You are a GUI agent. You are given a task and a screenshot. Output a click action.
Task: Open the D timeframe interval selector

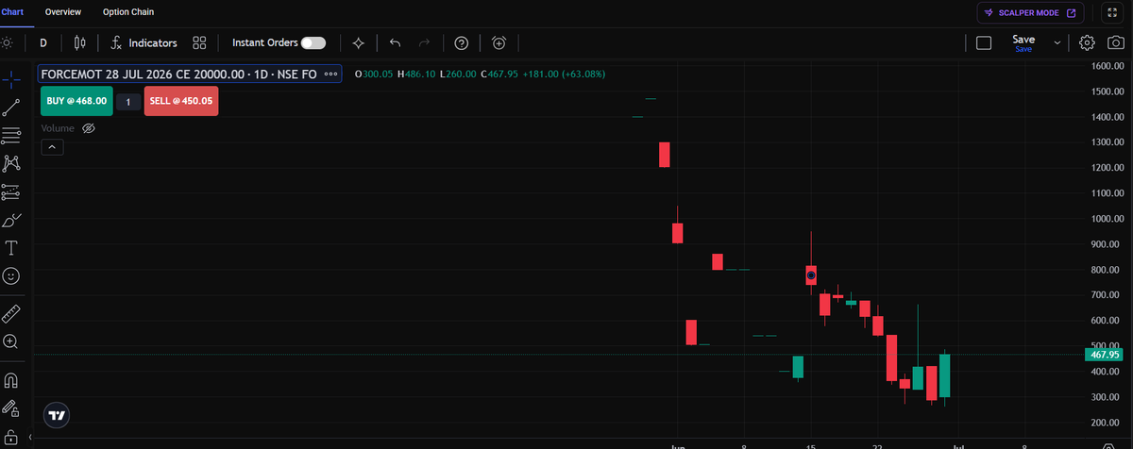click(42, 42)
